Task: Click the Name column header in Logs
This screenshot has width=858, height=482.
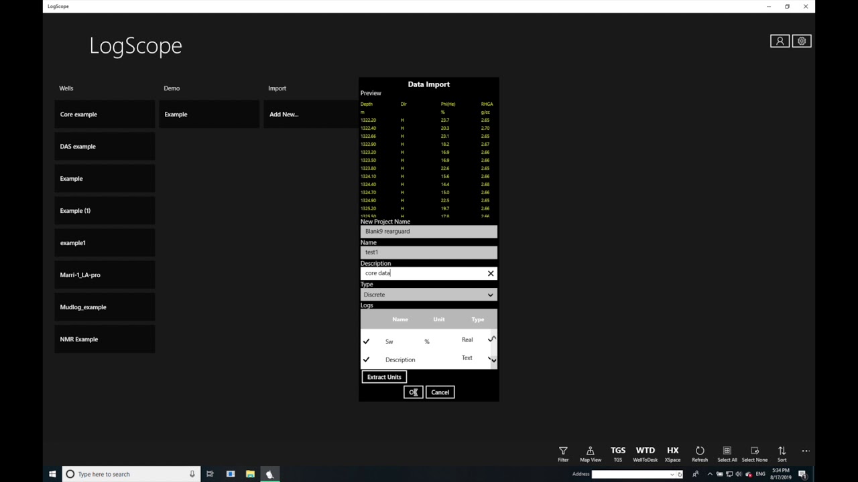Action: 400,319
